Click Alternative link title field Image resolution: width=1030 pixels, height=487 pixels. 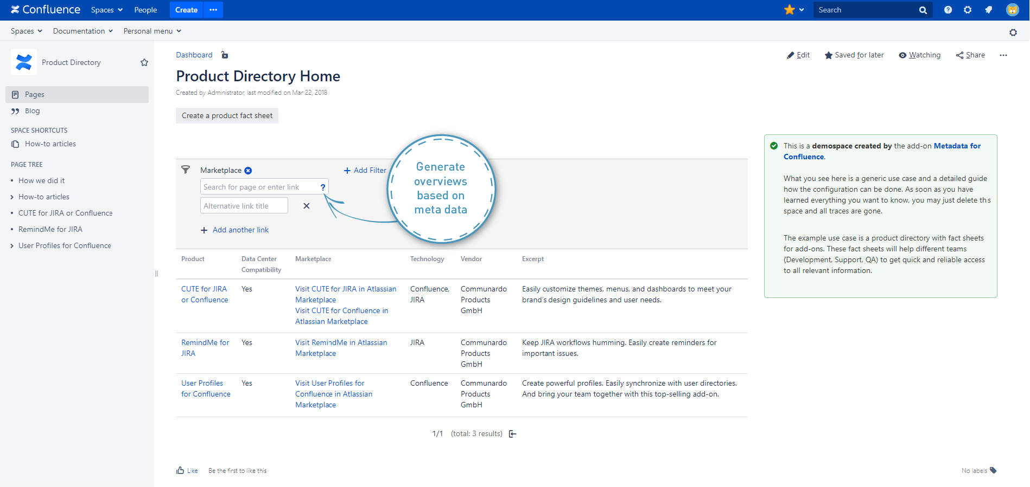pos(244,206)
